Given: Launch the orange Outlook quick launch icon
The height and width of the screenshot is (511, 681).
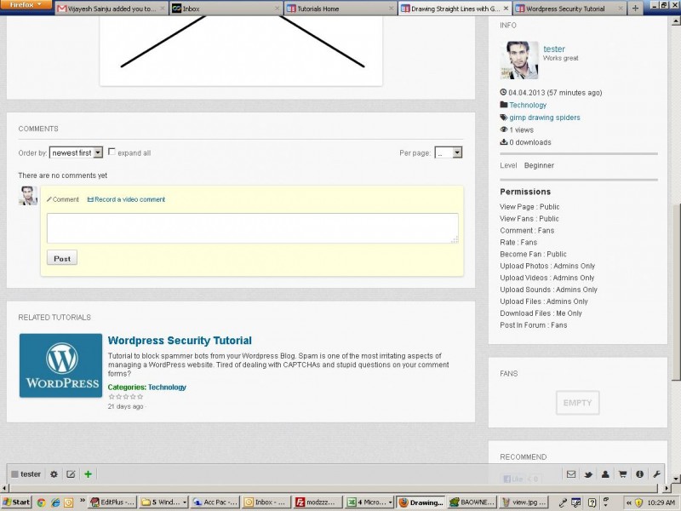Looking at the screenshot, I should 69,502.
